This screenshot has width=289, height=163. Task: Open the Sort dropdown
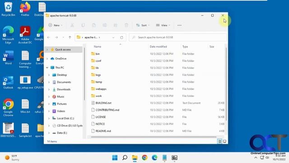point(143,25)
